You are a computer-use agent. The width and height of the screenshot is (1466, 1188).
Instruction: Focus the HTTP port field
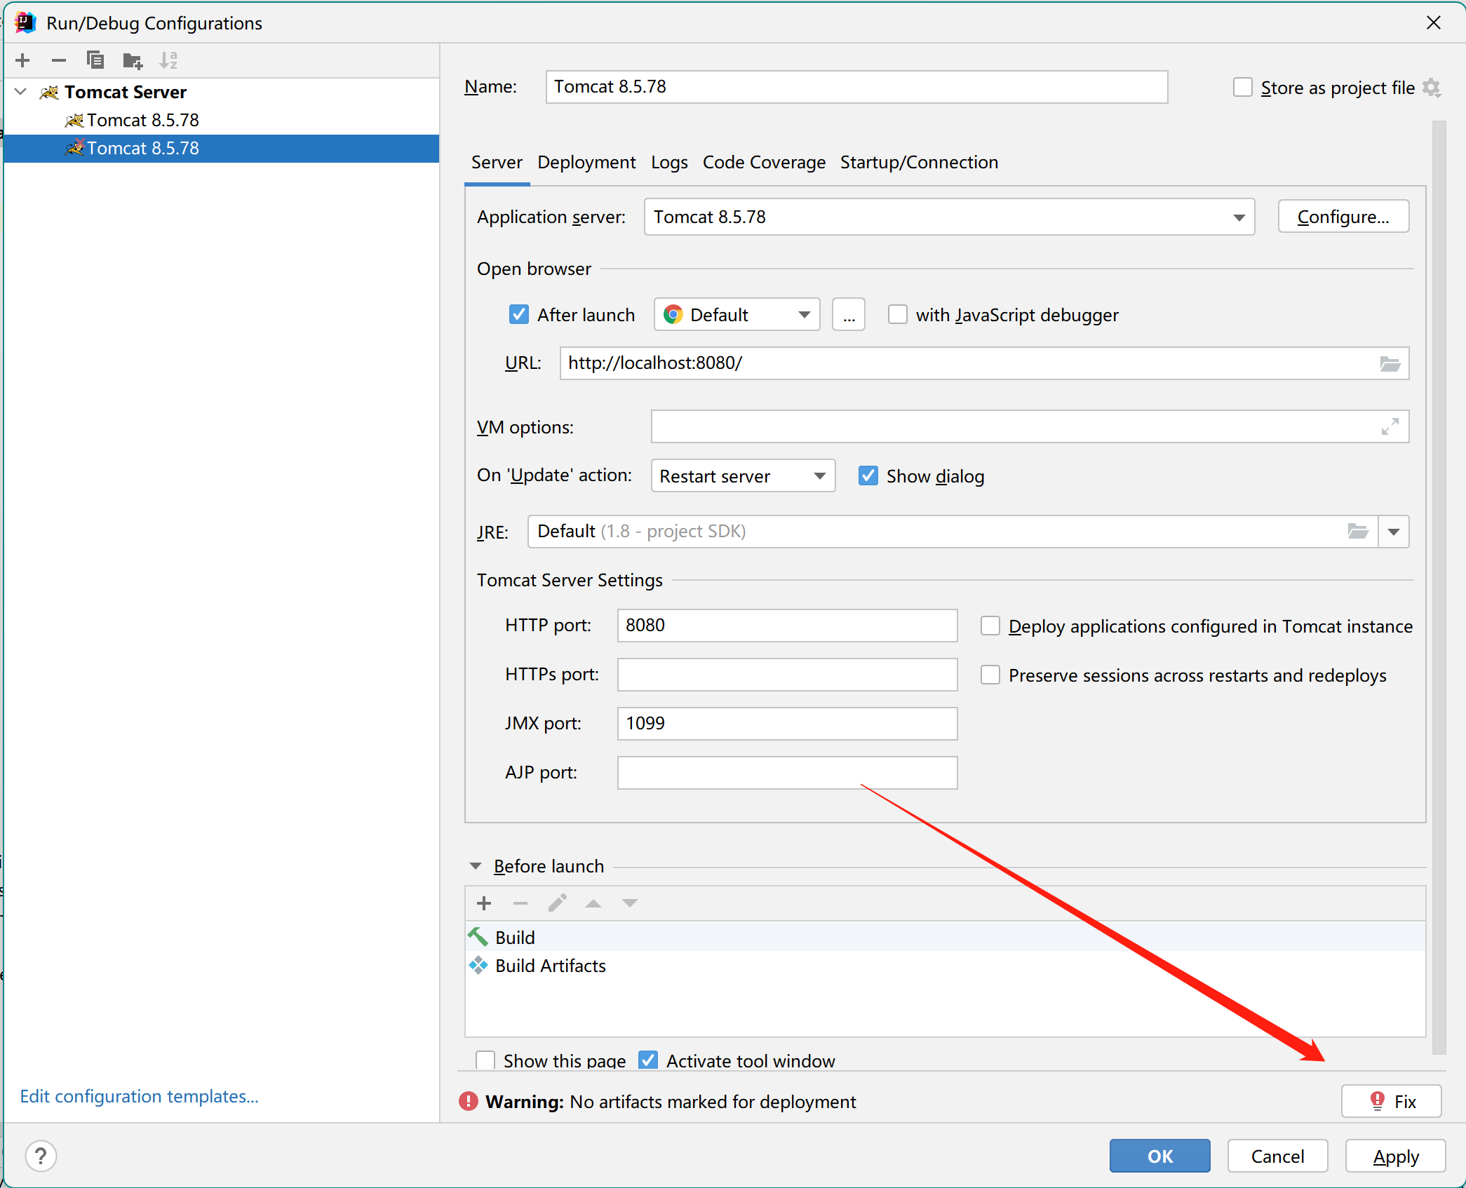tap(787, 626)
